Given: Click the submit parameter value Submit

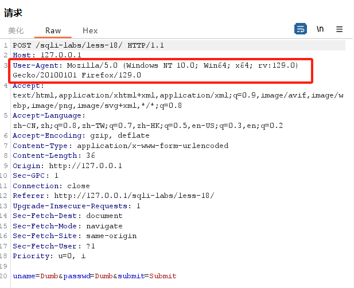Looking at the screenshot, I should [x=163, y=276].
